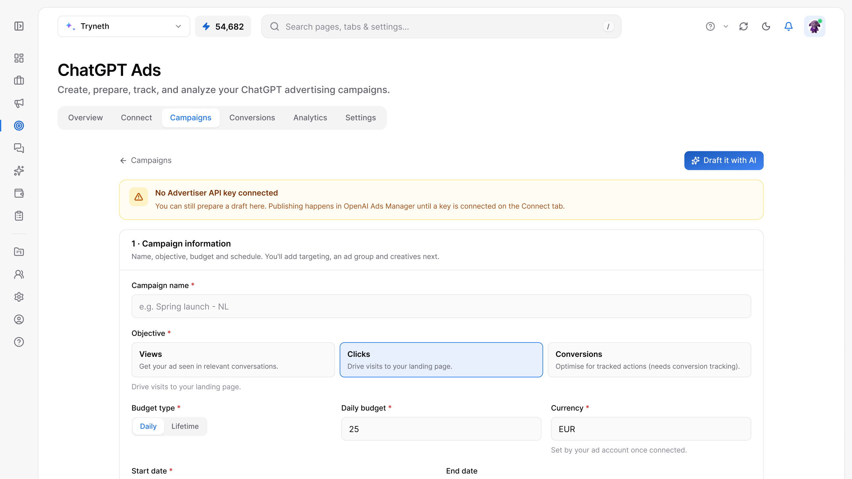Image resolution: width=852 pixels, height=479 pixels.
Task: Open the target ads icon in sidebar
Action: (19, 126)
